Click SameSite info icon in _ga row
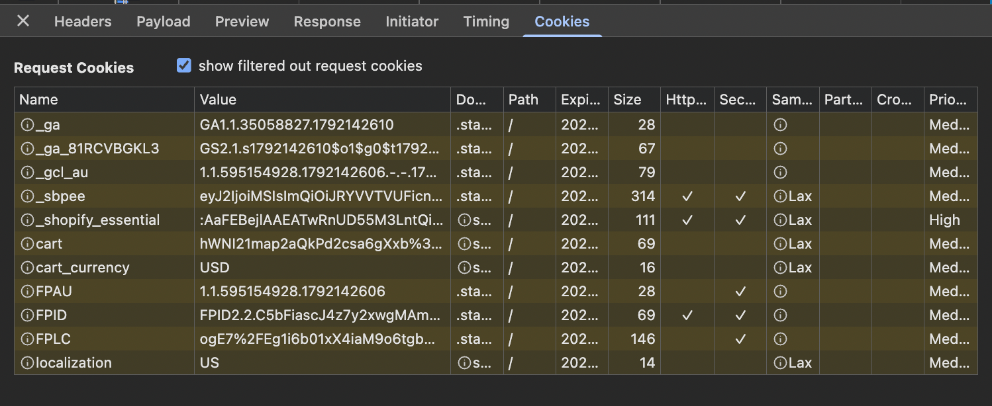The image size is (992, 406). [x=780, y=124]
